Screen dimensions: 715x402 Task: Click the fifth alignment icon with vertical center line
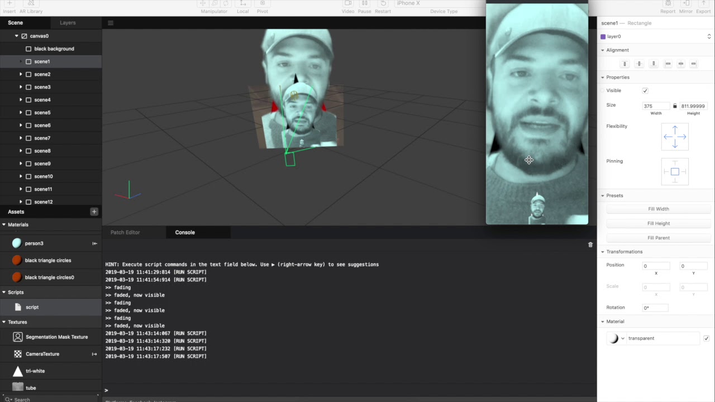coord(681,64)
